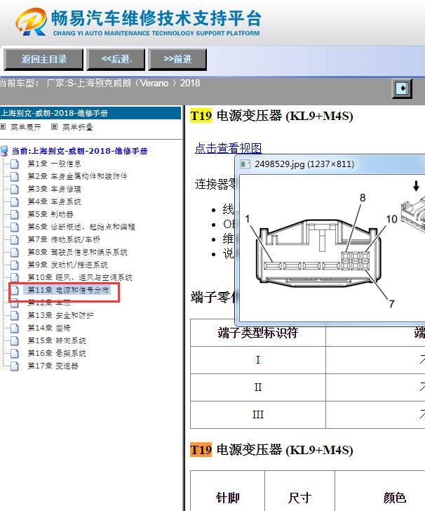Screen dimensions: 425x511
Task: Open chapter 第15章 转向系统
Action: pyautogui.click(x=57, y=341)
